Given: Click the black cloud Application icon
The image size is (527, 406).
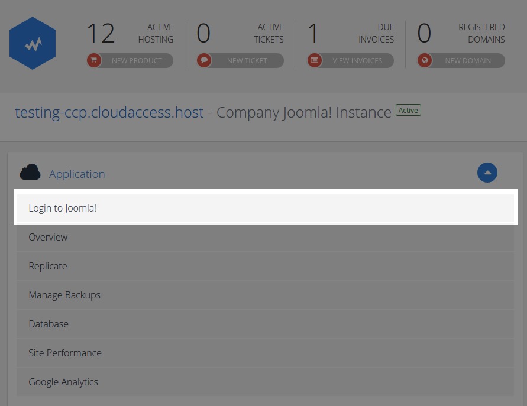Looking at the screenshot, I should 30,173.
